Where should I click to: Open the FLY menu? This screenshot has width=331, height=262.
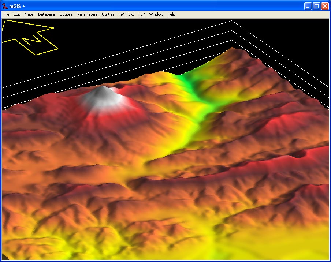pyautogui.click(x=142, y=14)
